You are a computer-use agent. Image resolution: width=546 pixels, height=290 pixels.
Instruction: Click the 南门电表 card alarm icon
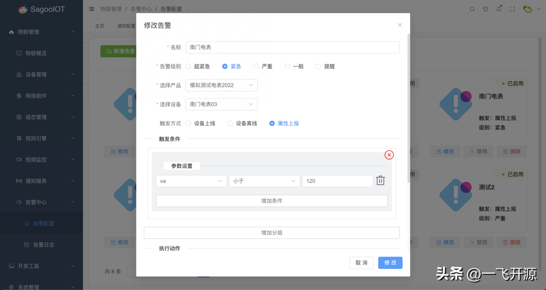(x=456, y=104)
